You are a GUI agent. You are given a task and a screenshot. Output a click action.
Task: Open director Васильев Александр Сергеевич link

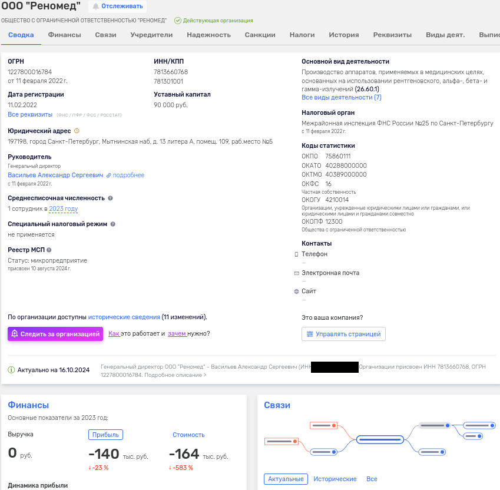pos(55,175)
